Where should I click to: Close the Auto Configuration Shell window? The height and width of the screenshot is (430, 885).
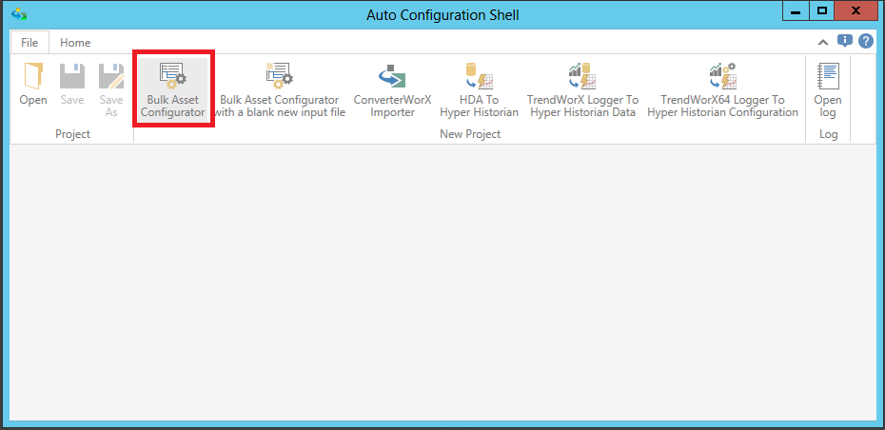coord(856,10)
